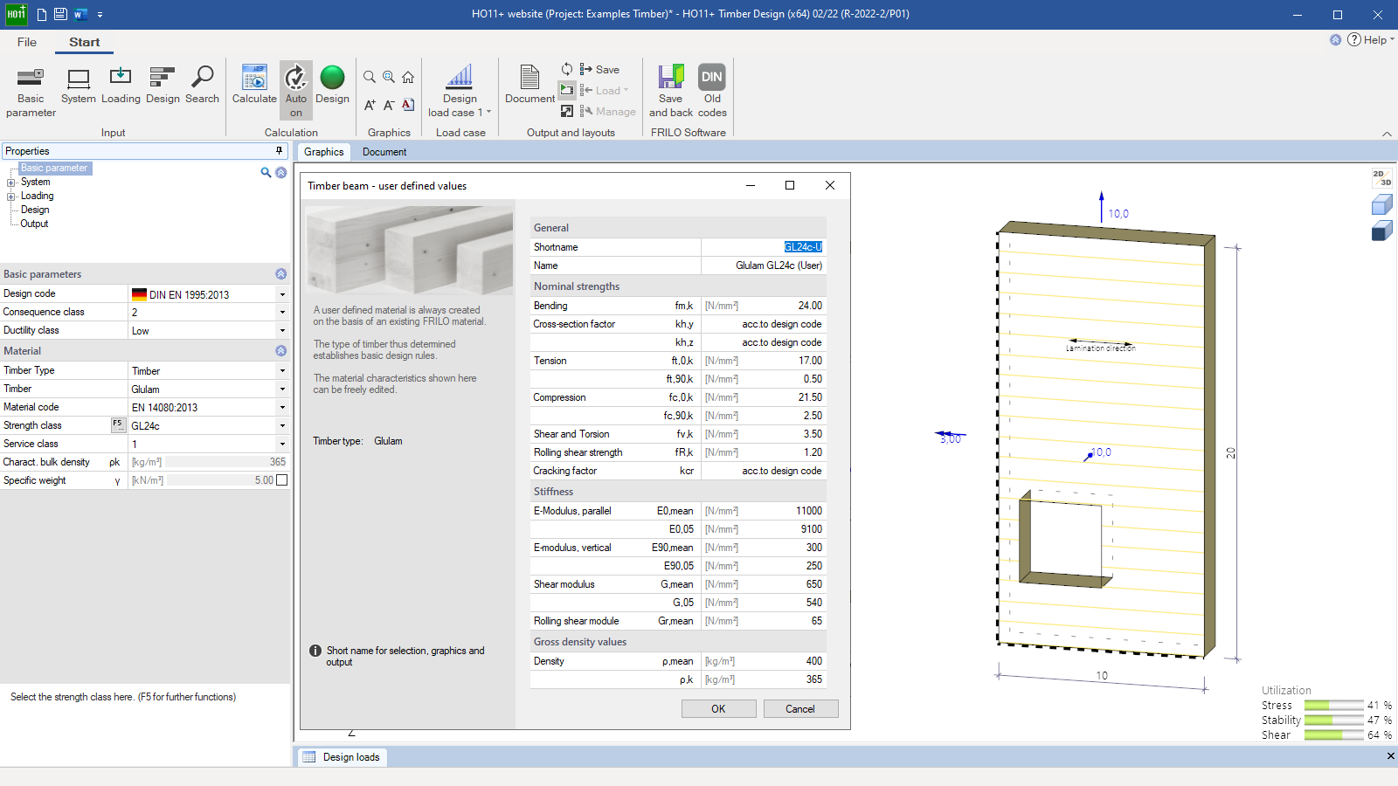
Task: Switch to the Document tab
Action: [x=384, y=152]
